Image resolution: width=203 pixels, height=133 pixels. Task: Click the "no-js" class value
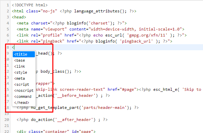click(49, 11)
